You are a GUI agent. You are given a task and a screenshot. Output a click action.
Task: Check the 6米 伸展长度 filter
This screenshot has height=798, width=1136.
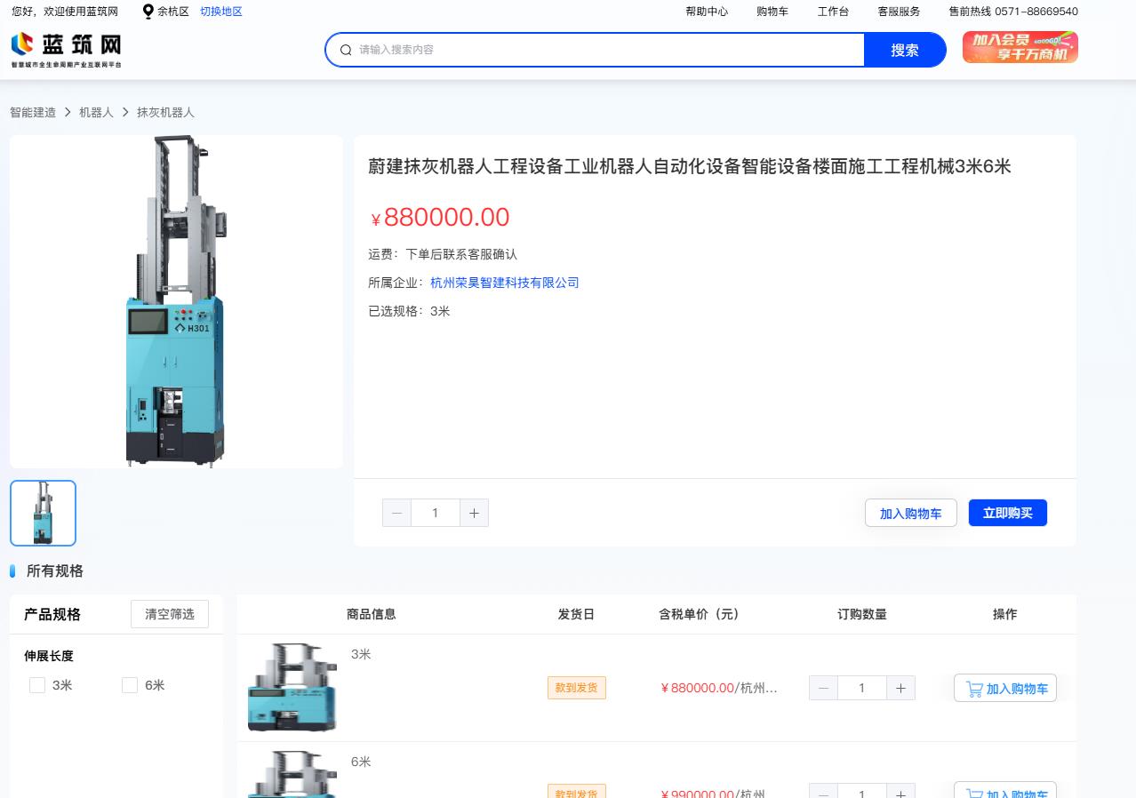(x=130, y=685)
